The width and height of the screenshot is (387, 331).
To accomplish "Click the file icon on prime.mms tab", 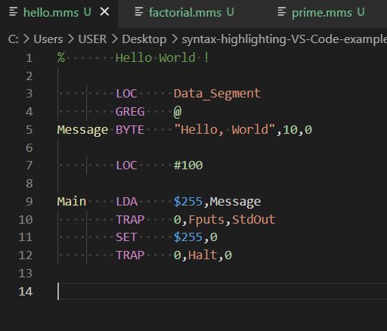I will tap(282, 12).
